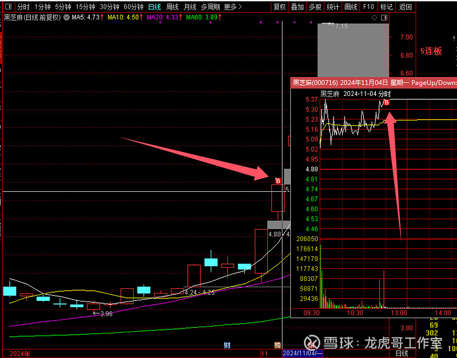Click the 4.24 - 4.25 gap label
Image resolution: width=457 pixels, height=358 pixels.
(x=199, y=292)
